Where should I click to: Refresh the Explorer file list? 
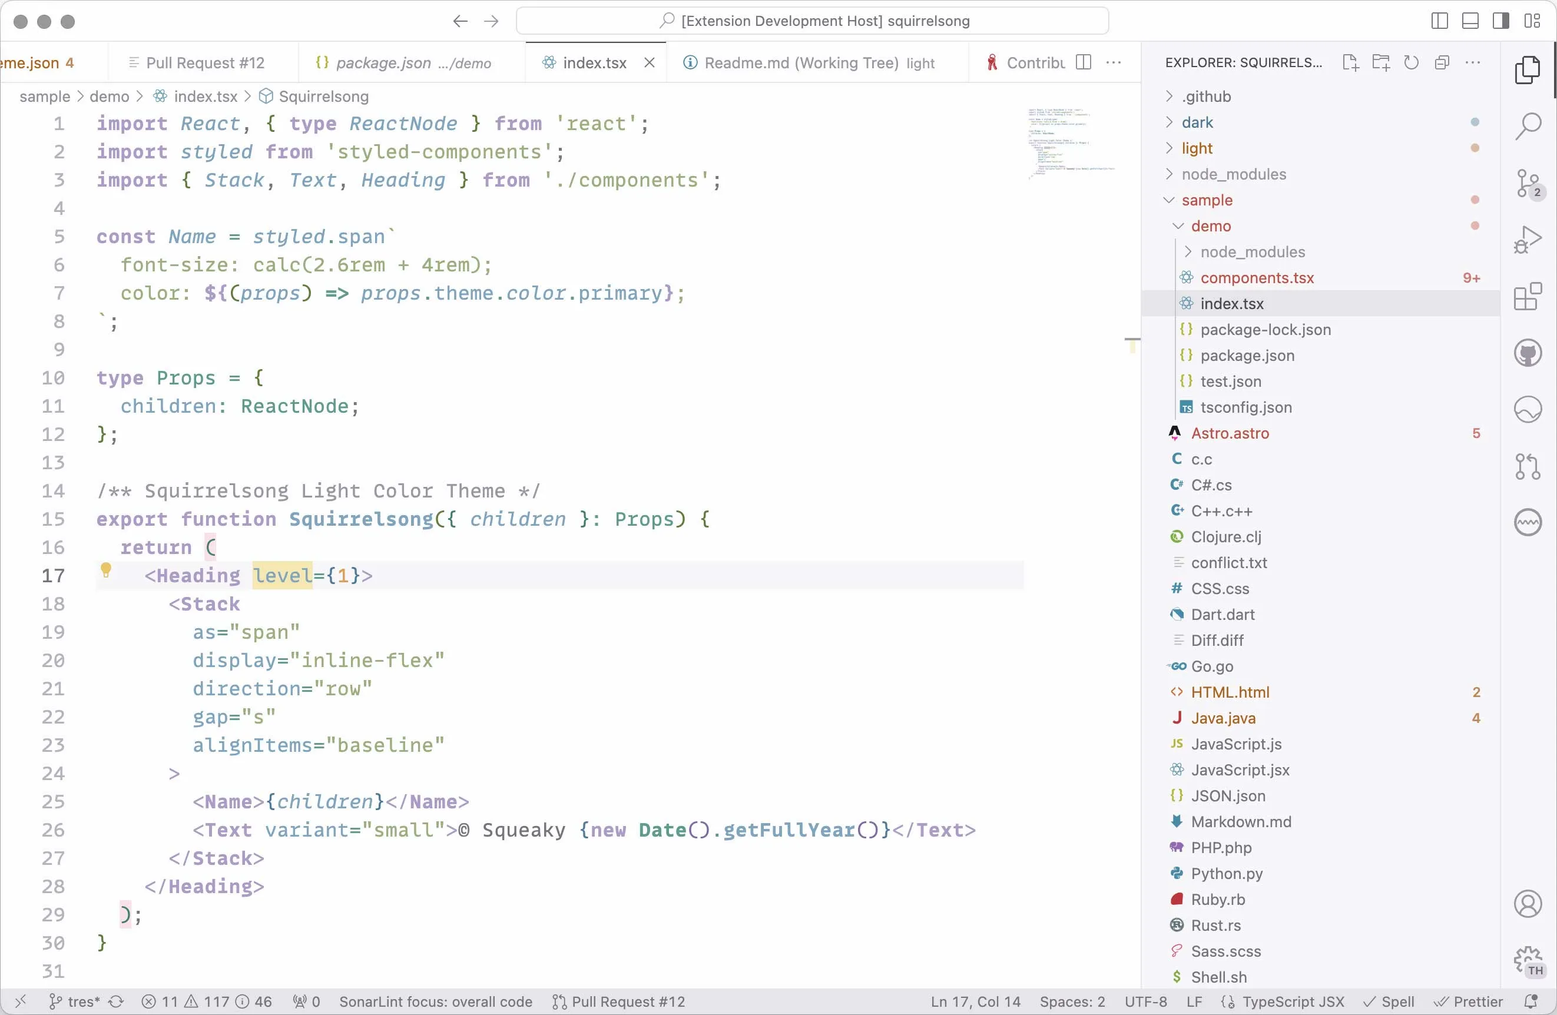tap(1411, 63)
